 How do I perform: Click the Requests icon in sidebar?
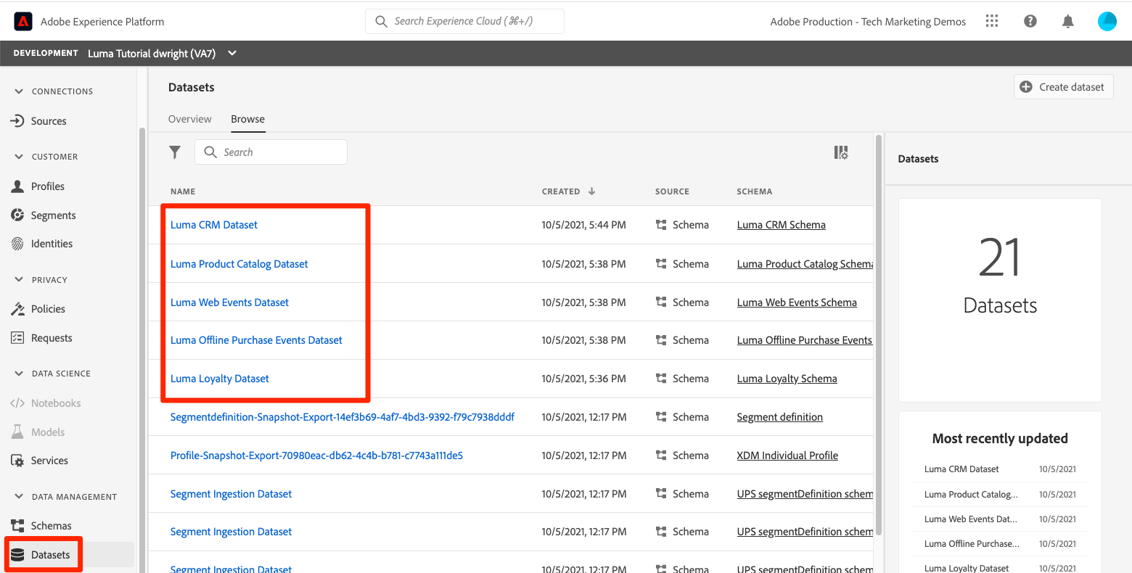[x=17, y=338]
